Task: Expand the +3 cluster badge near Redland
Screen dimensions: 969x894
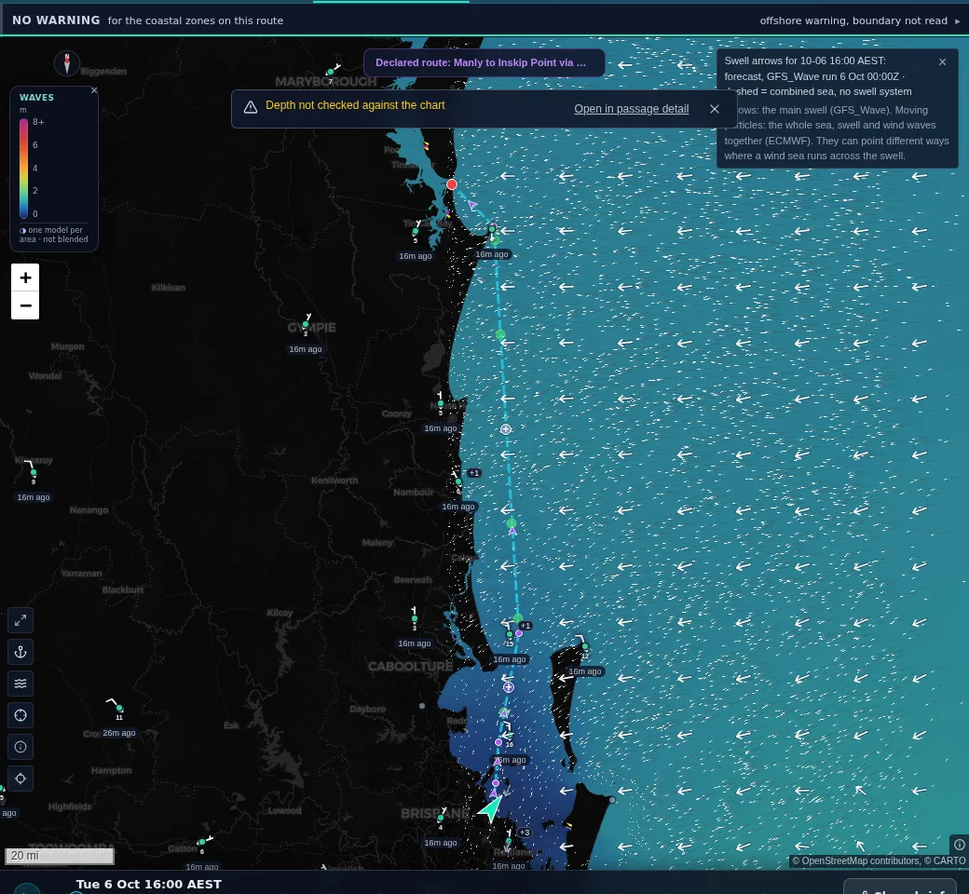Action: pos(524,833)
